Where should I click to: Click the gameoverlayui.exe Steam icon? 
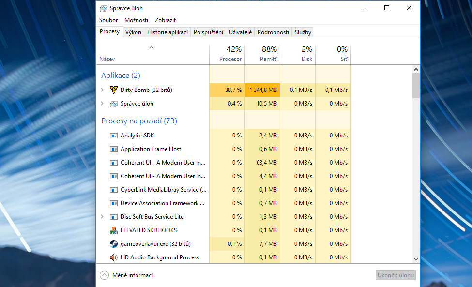coord(113,244)
